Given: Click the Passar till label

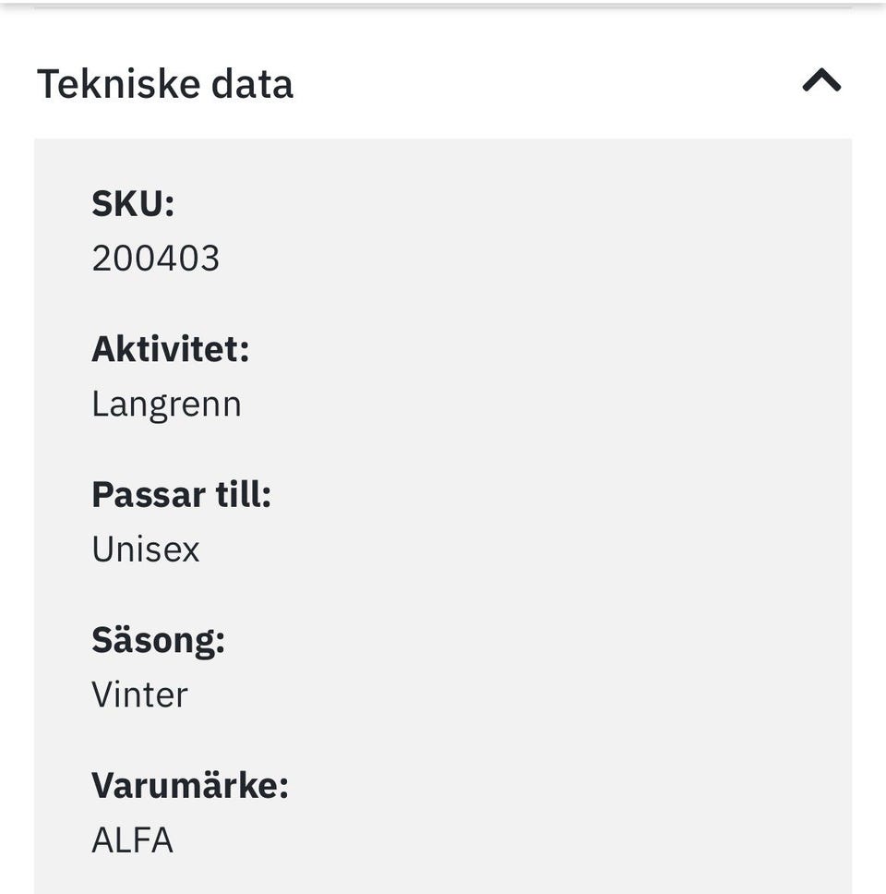Looking at the screenshot, I should tap(181, 495).
